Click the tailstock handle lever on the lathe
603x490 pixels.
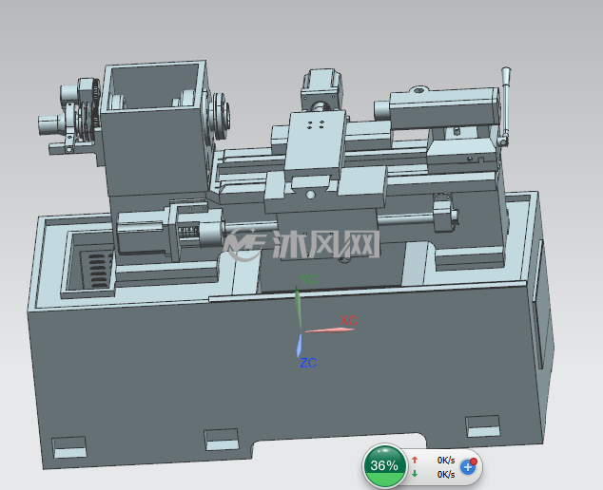(x=505, y=106)
